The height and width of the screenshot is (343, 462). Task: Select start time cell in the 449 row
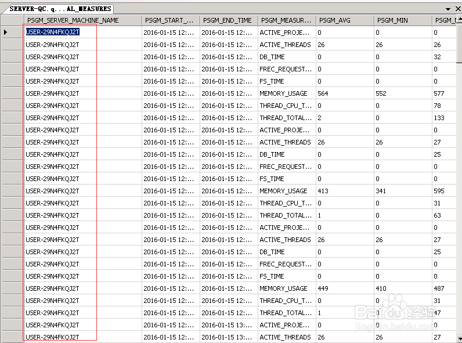tap(171, 288)
